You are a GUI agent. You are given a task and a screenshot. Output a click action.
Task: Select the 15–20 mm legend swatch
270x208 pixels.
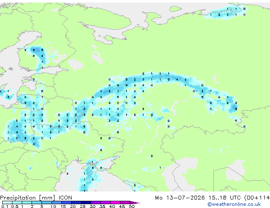pos(66,202)
